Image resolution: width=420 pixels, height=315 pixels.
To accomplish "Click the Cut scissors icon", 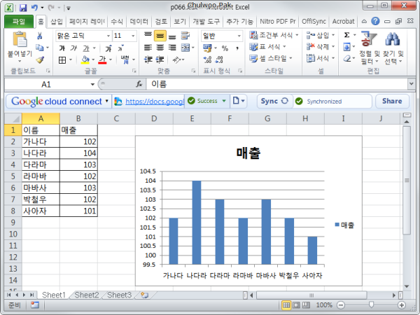I will coord(40,36).
